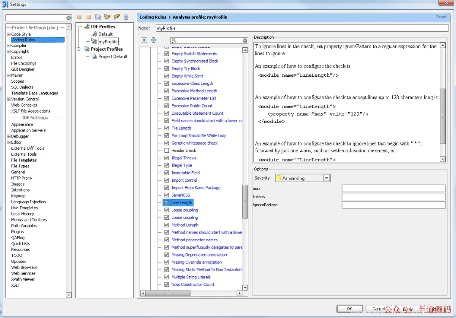Toggle the Line Length checkbox

click(167, 203)
